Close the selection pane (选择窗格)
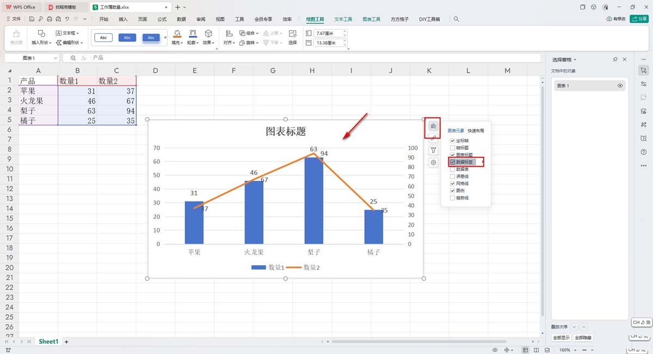Viewport: 653px width, 354px height. (x=624, y=59)
